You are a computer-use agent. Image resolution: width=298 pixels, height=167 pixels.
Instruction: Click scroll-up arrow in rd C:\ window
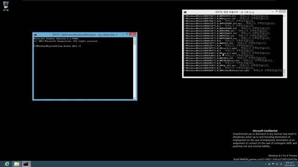284,16
